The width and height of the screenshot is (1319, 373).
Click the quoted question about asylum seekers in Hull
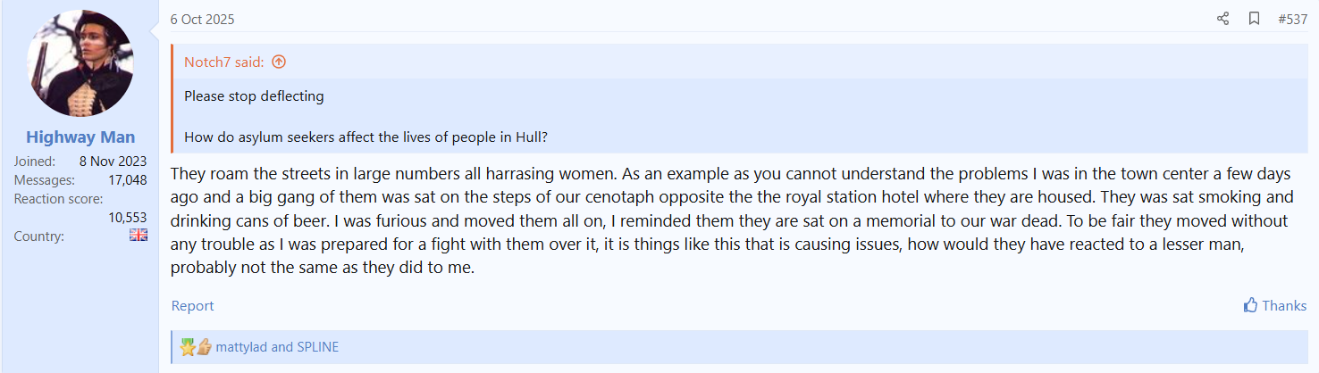pos(365,137)
